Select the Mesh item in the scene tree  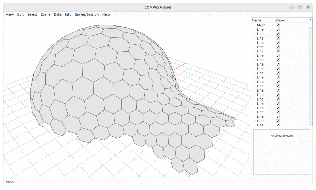tap(262, 25)
